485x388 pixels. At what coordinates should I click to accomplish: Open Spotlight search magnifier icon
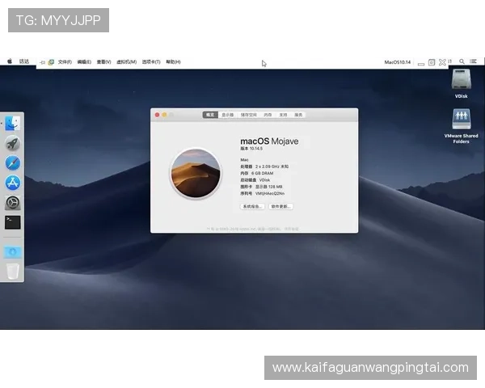pos(462,61)
